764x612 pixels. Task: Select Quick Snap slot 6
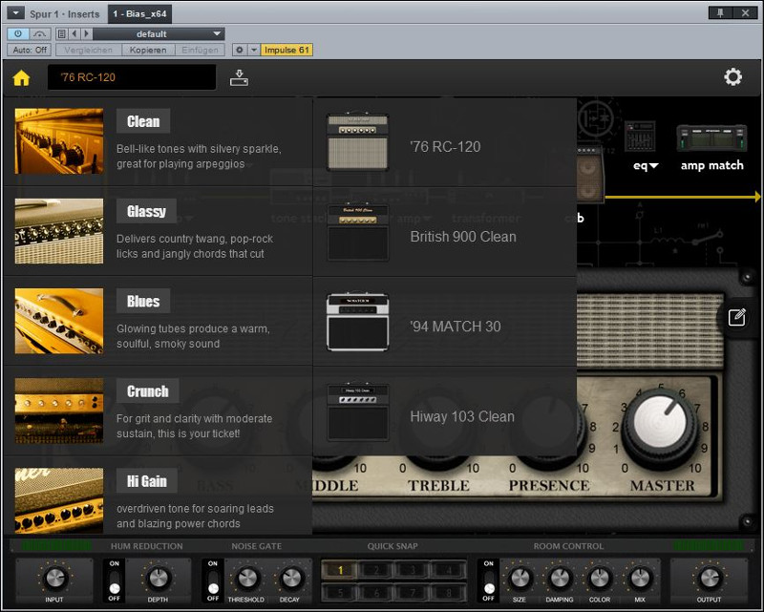pyautogui.click(x=376, y=593)
